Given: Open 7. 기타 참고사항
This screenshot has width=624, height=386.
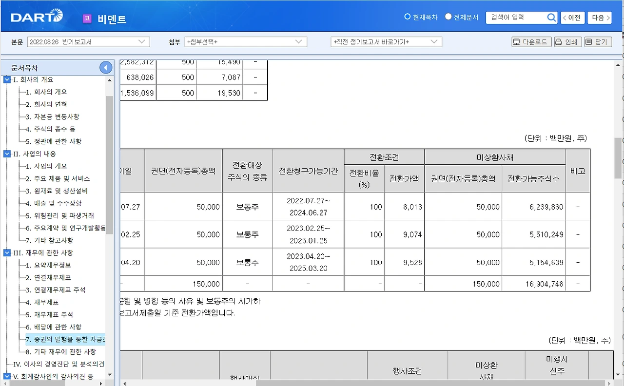Looking at the screenshot, I should click(x=49, y=240).
